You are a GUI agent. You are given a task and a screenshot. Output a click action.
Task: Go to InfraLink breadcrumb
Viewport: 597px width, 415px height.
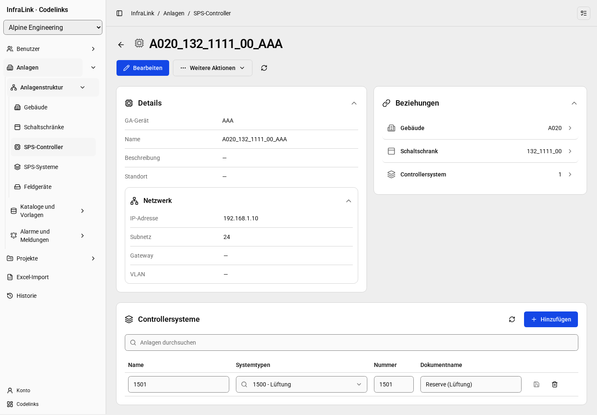[143, 13]
